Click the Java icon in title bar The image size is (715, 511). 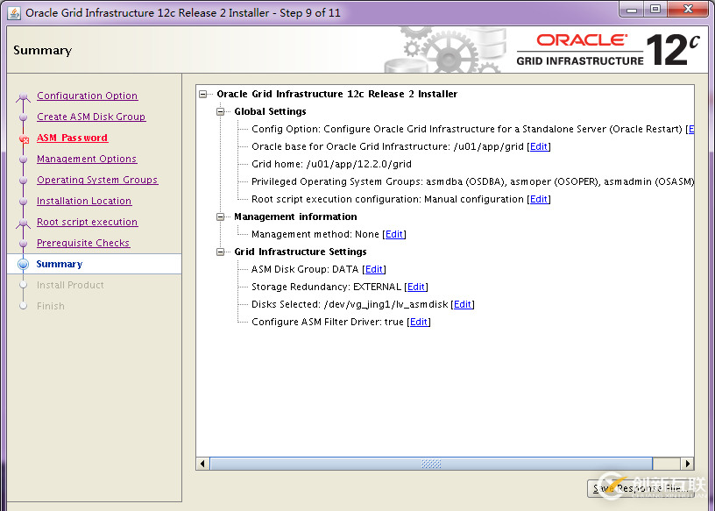14,13
